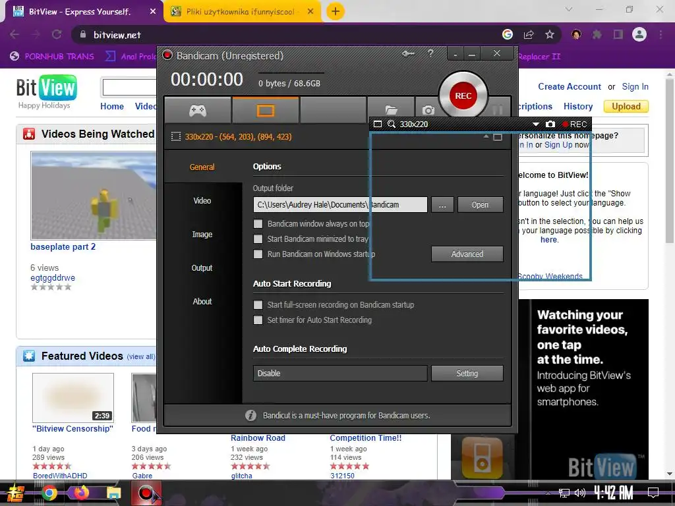This screenshot has width=675, height=506.
Task: Click the capture frame fullscreen rectangle icon
Action: click(x=378, y=125)
